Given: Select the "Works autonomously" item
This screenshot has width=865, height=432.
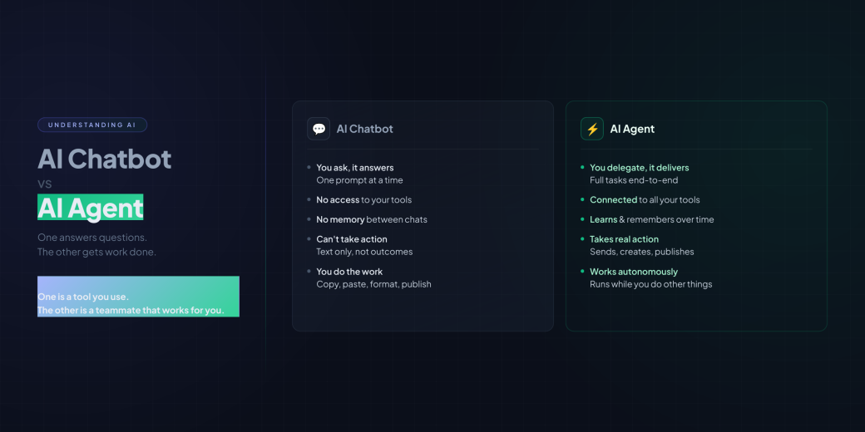Looking at the screenshot, I should (634, 272).
